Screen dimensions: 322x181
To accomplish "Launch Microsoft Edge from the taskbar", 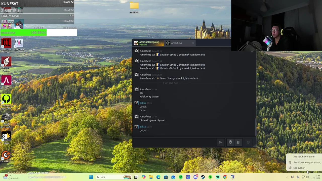I will (158, 177).
